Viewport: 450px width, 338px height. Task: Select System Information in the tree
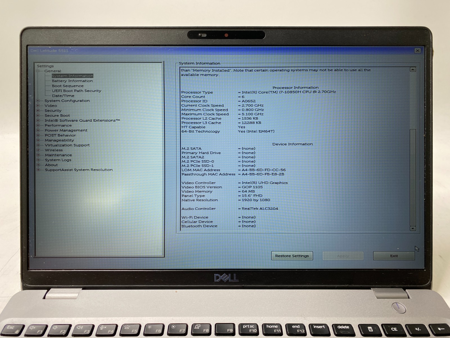pos(72,76)
